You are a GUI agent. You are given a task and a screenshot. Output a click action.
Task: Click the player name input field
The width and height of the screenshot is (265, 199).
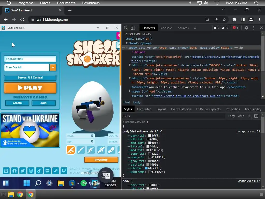click(30, 59)
